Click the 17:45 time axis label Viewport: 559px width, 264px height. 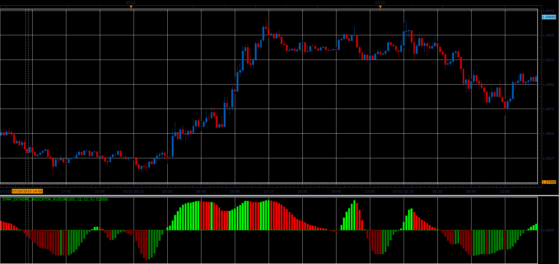coord(66,191)
